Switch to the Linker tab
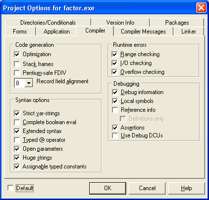 (188, 32)
